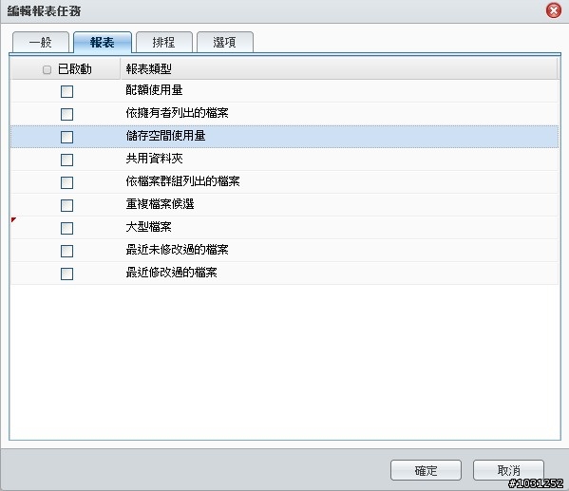This screenshot has height=491, width=569.
Task: Tick the 最近修改過的檔案 checkbox
Action: [66, 274]
